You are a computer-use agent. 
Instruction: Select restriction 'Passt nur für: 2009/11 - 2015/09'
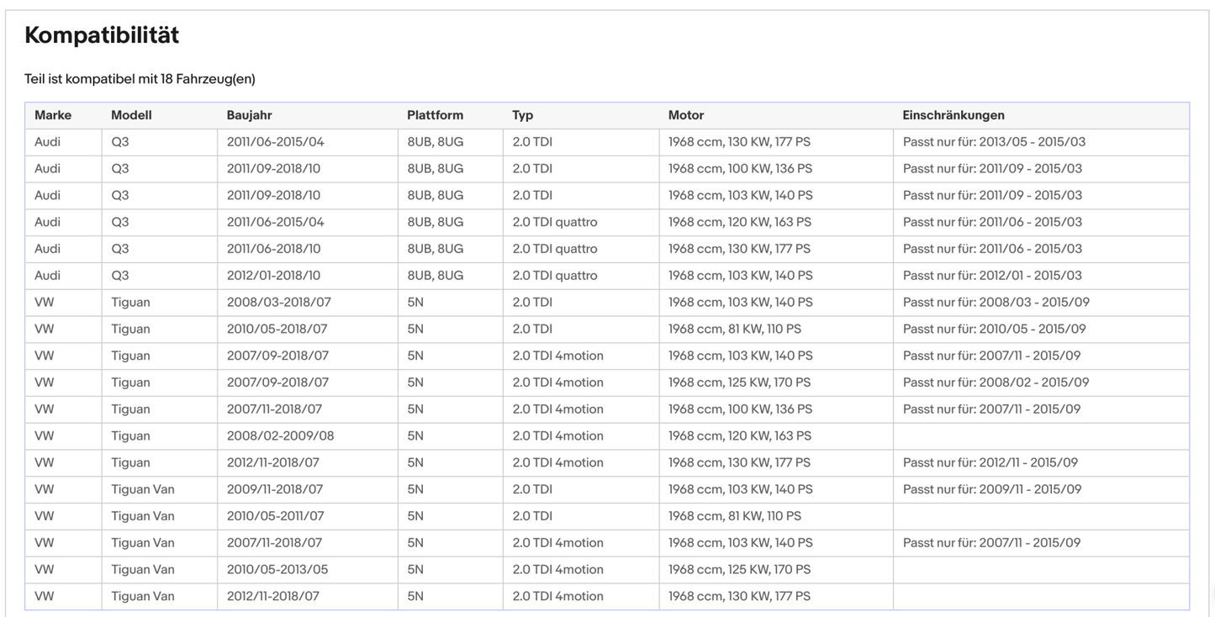tap(992, 489)
